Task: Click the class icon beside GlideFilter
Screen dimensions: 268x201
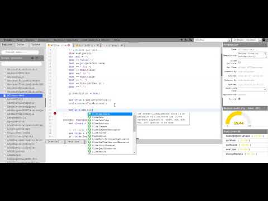Action: pos(89,133)
